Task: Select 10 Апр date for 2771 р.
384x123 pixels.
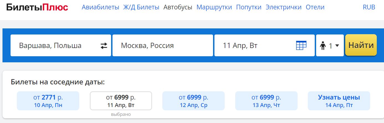Action: point(48,101)
